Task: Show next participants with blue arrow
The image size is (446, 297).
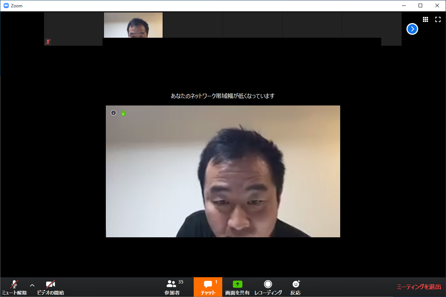Action: 412,29
